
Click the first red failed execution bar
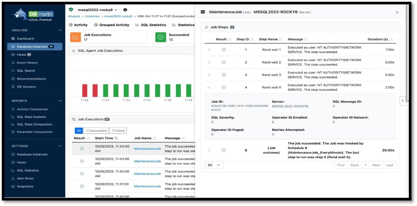point(85,90)
